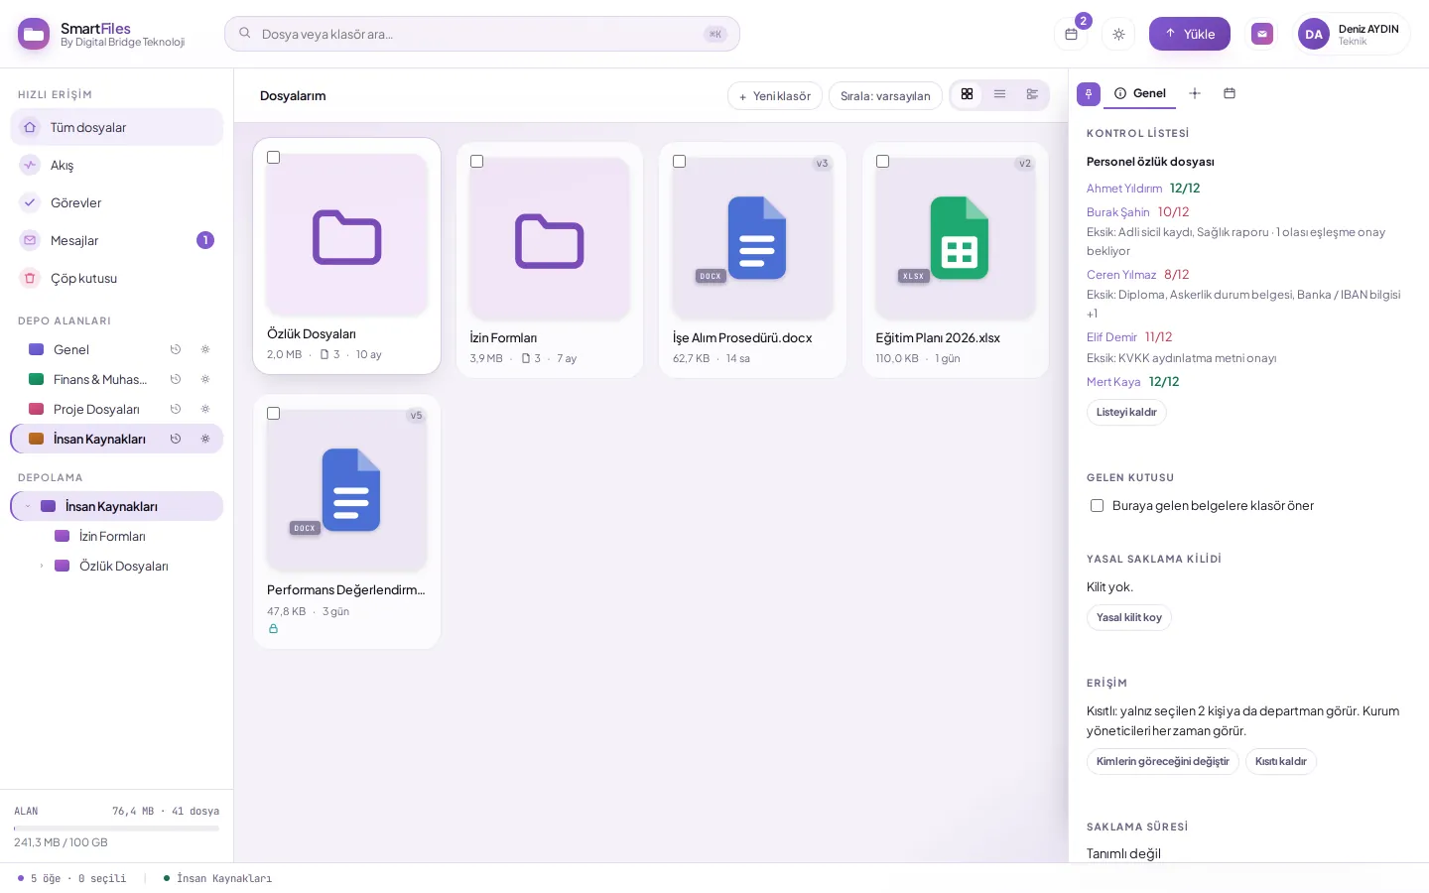Collapse the İnsan Kaynakları storage tree
Viewport: 1429px width, 893px height.
point(28,506)
